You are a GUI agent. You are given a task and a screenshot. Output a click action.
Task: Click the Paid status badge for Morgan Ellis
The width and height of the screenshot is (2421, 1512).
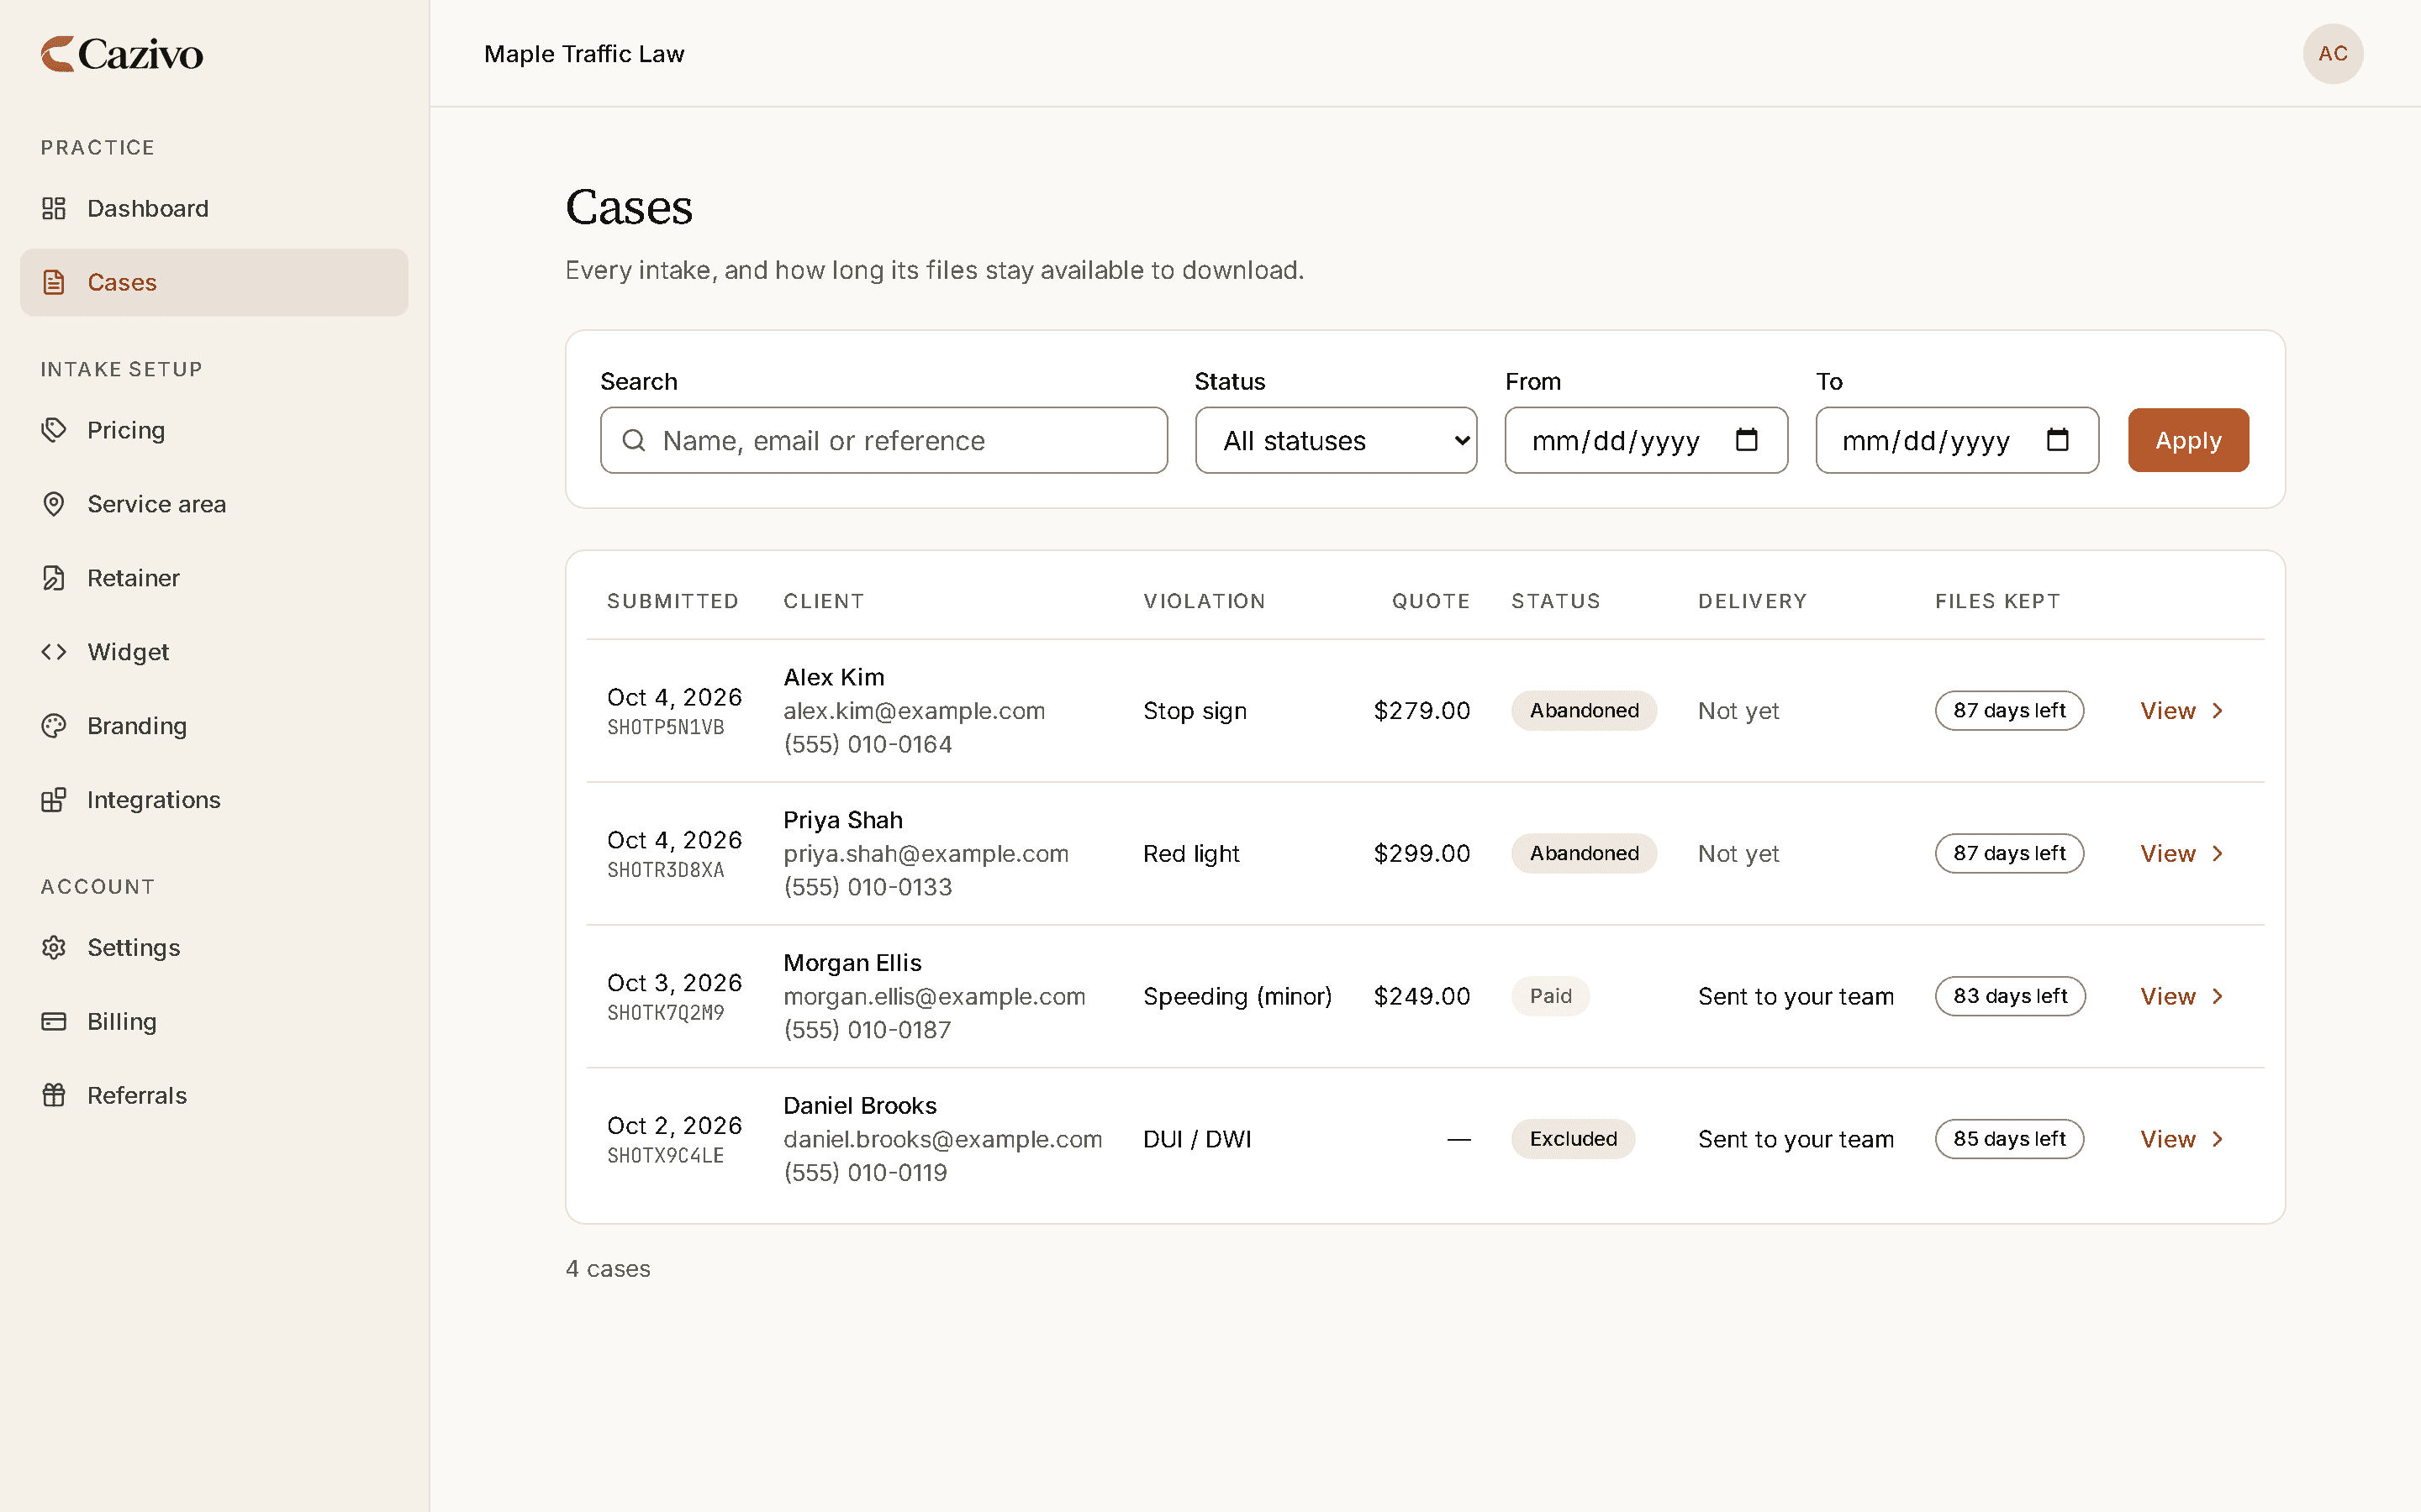tap(1549, 996)
